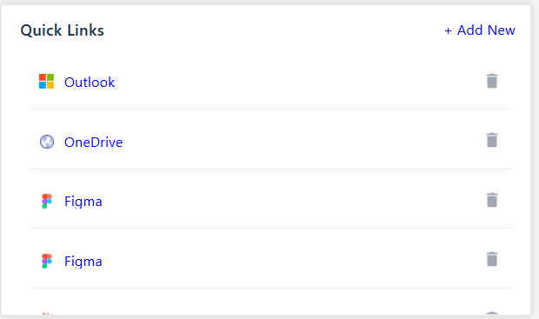Click the plus sign before Add New
This screenshot has width=539, height=319.
448,31
